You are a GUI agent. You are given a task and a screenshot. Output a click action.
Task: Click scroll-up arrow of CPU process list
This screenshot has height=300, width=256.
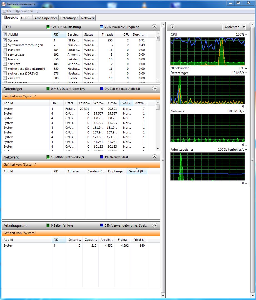pos(158,34)
